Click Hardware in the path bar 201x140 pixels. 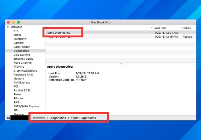pos(38,118)
